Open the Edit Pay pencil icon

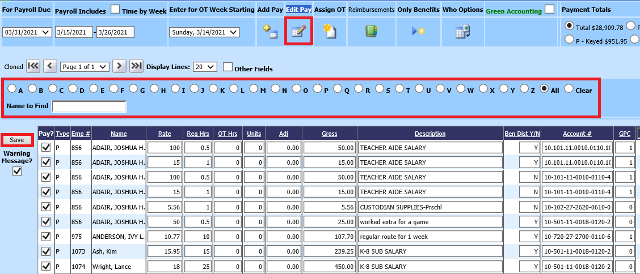pos(298,32)
